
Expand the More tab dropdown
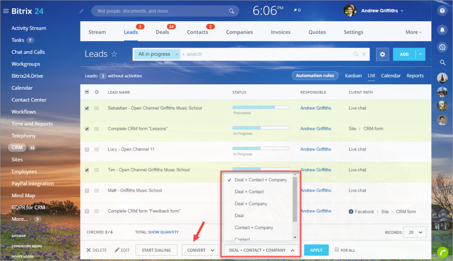pyautogui.click(x=413, y=32)
